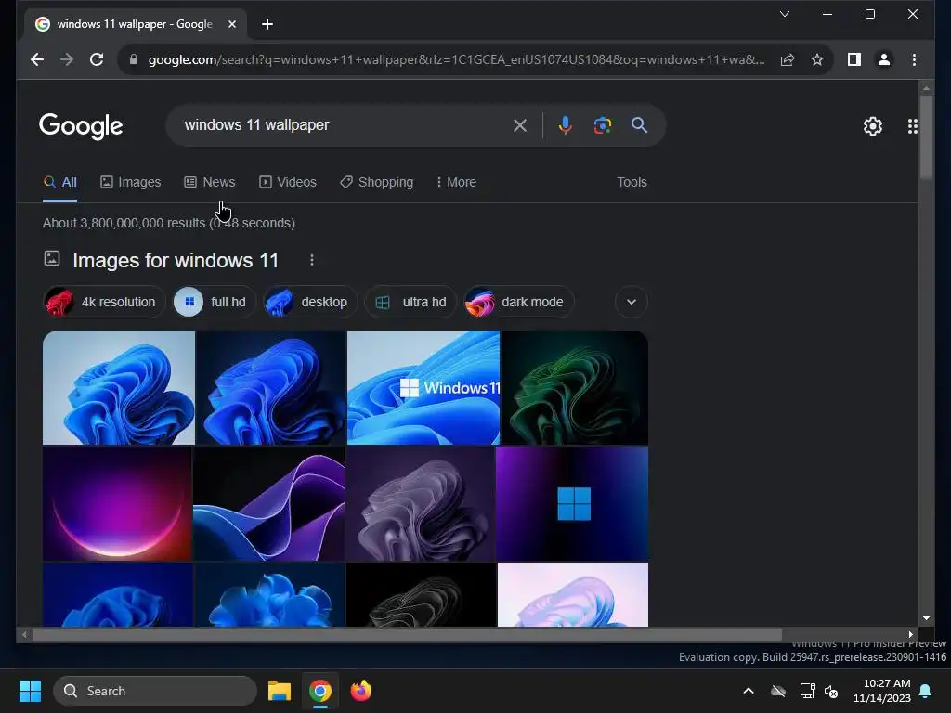This screenshot has width=951, height=713.
Task: Open File Explorer from the taskbar
Action: pos(280,691)
